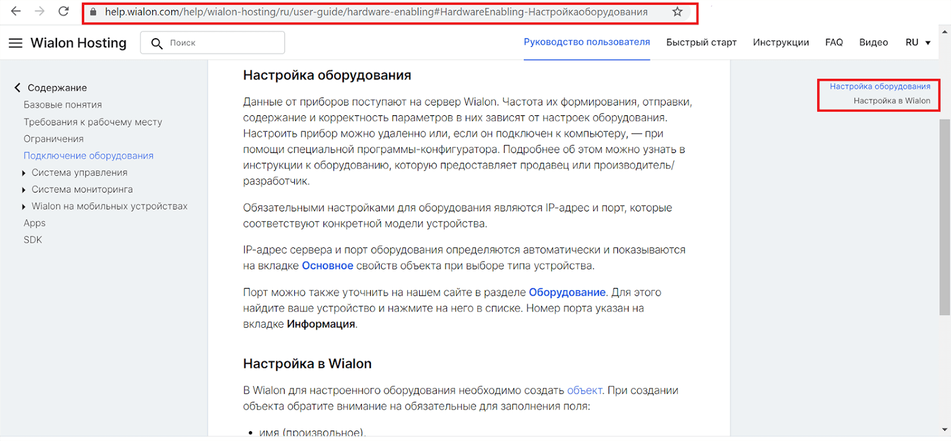951x441 pixels.
Task: Open the Инструкции tab
Action: [781, 42]
